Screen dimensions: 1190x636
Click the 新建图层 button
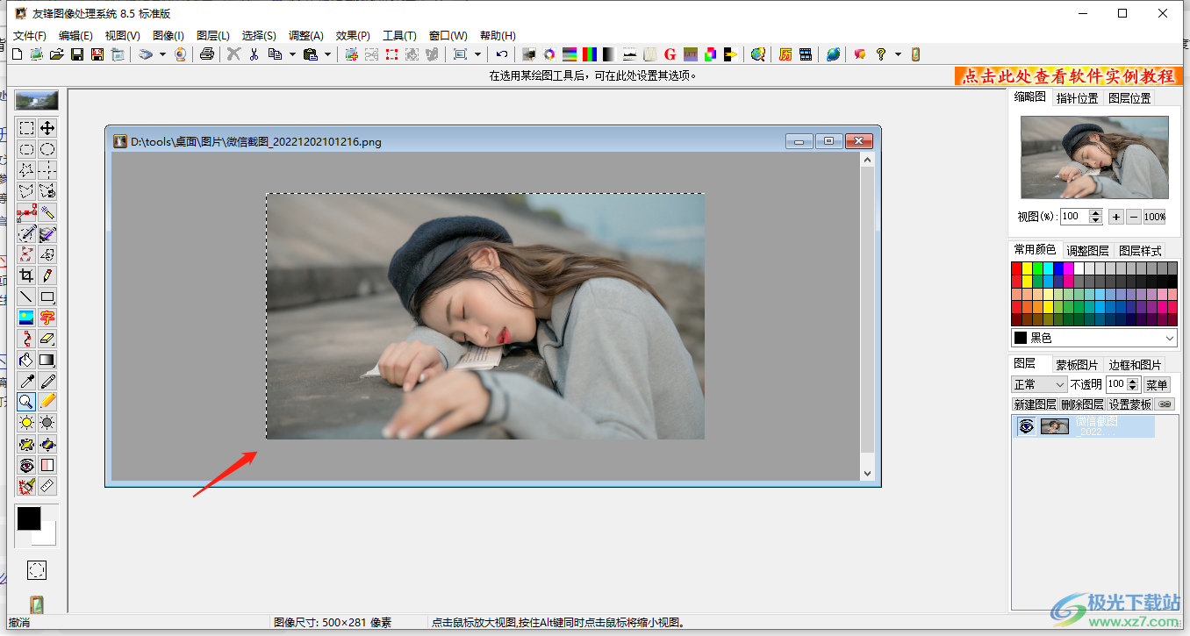pyautogui.click(x=1035, y=404)
